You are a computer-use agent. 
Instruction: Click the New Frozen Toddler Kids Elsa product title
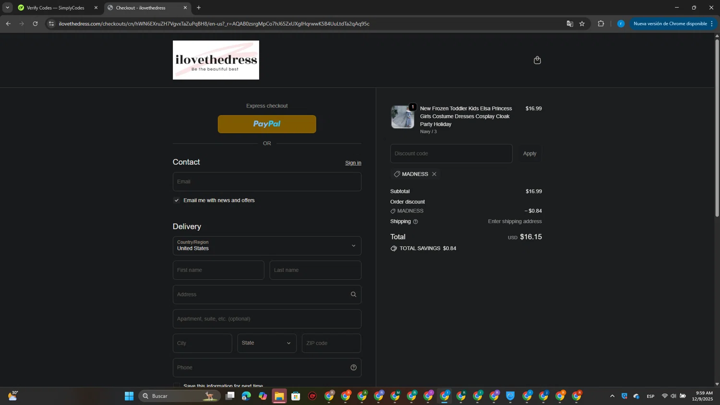point(466,116)
